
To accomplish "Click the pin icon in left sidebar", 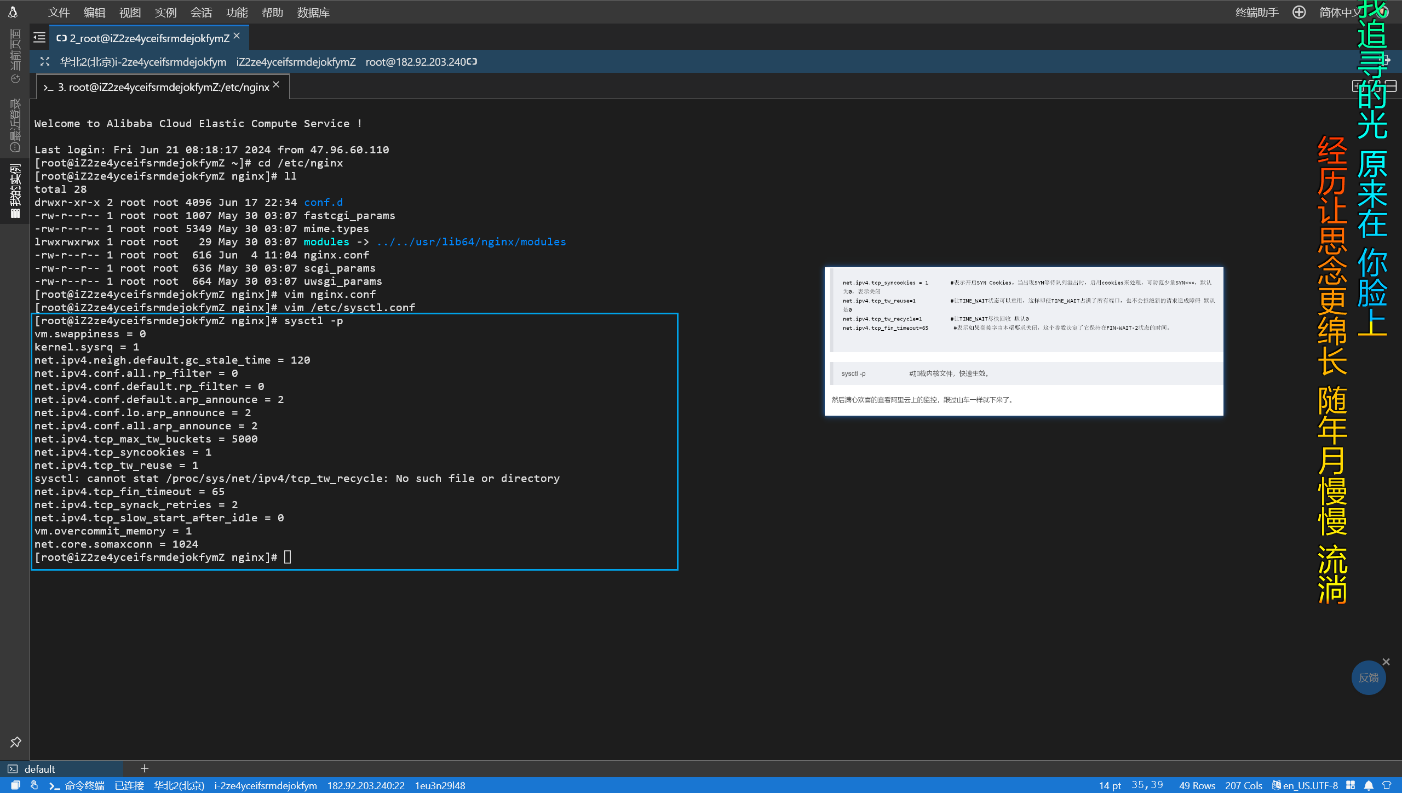I will (x=15, y=742).
